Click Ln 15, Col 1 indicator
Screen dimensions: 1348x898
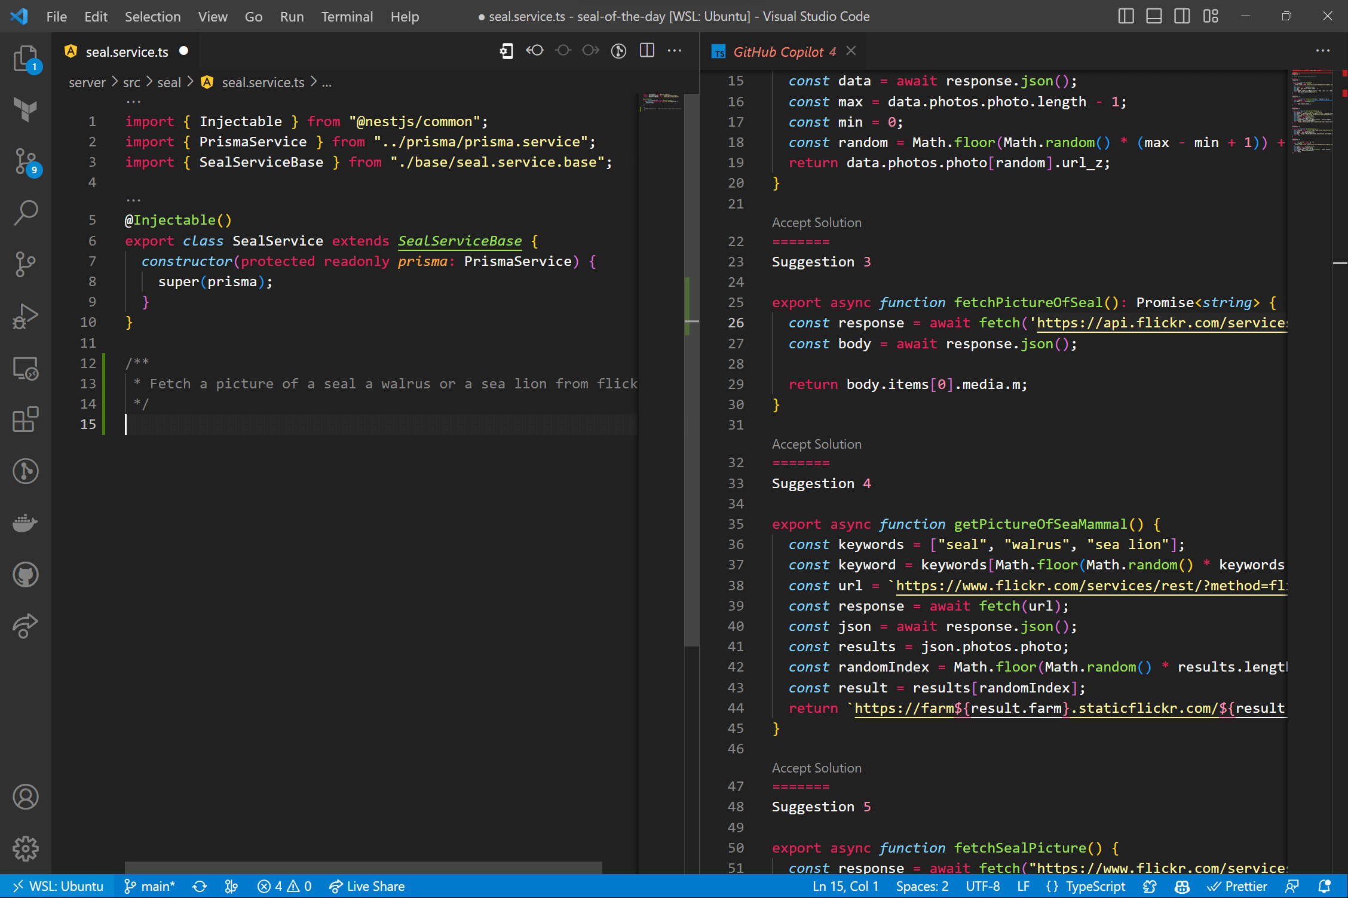845,887
